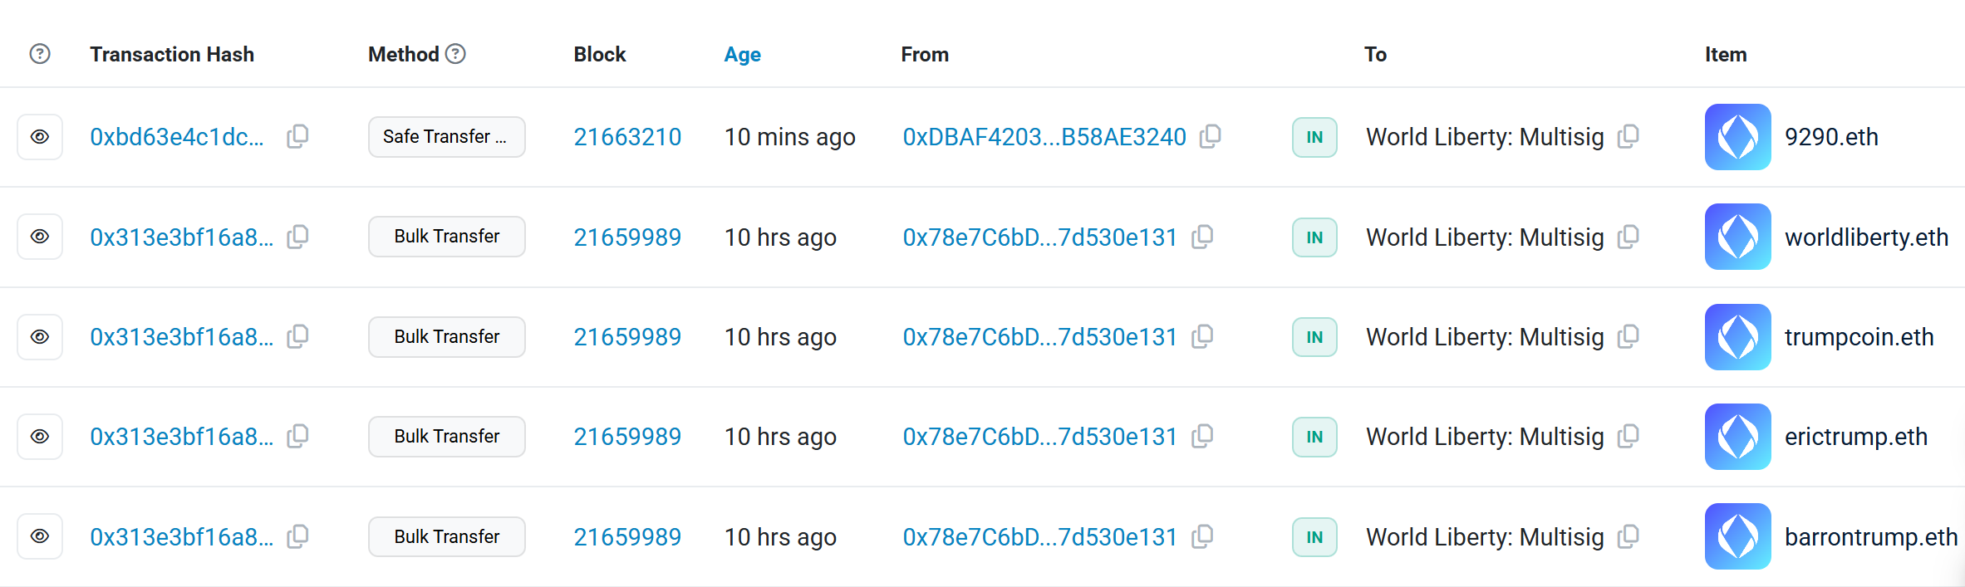The image size is (1965, 587).
Task: Copy From address 0xDBAF4203...B58AE3240
Action: tap(1211, 136)
